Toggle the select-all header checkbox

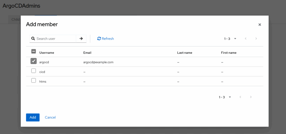[x=34, y=52]
